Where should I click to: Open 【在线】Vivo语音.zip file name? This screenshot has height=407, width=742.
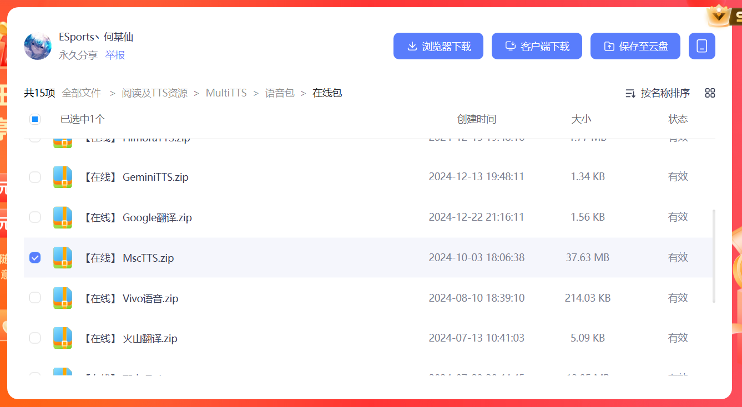click(130, 298)
